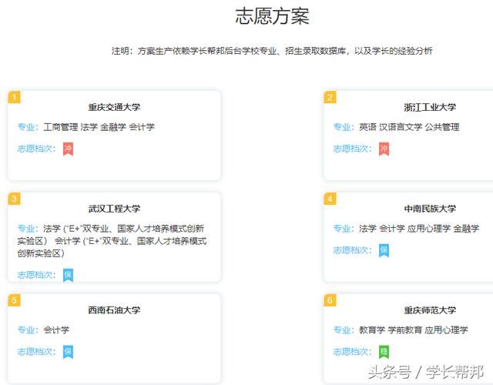The height and width of the screenshot is (385, 493).
Task: Click the 专业 label in 西南石油大学 card
Action: [28, 330]
